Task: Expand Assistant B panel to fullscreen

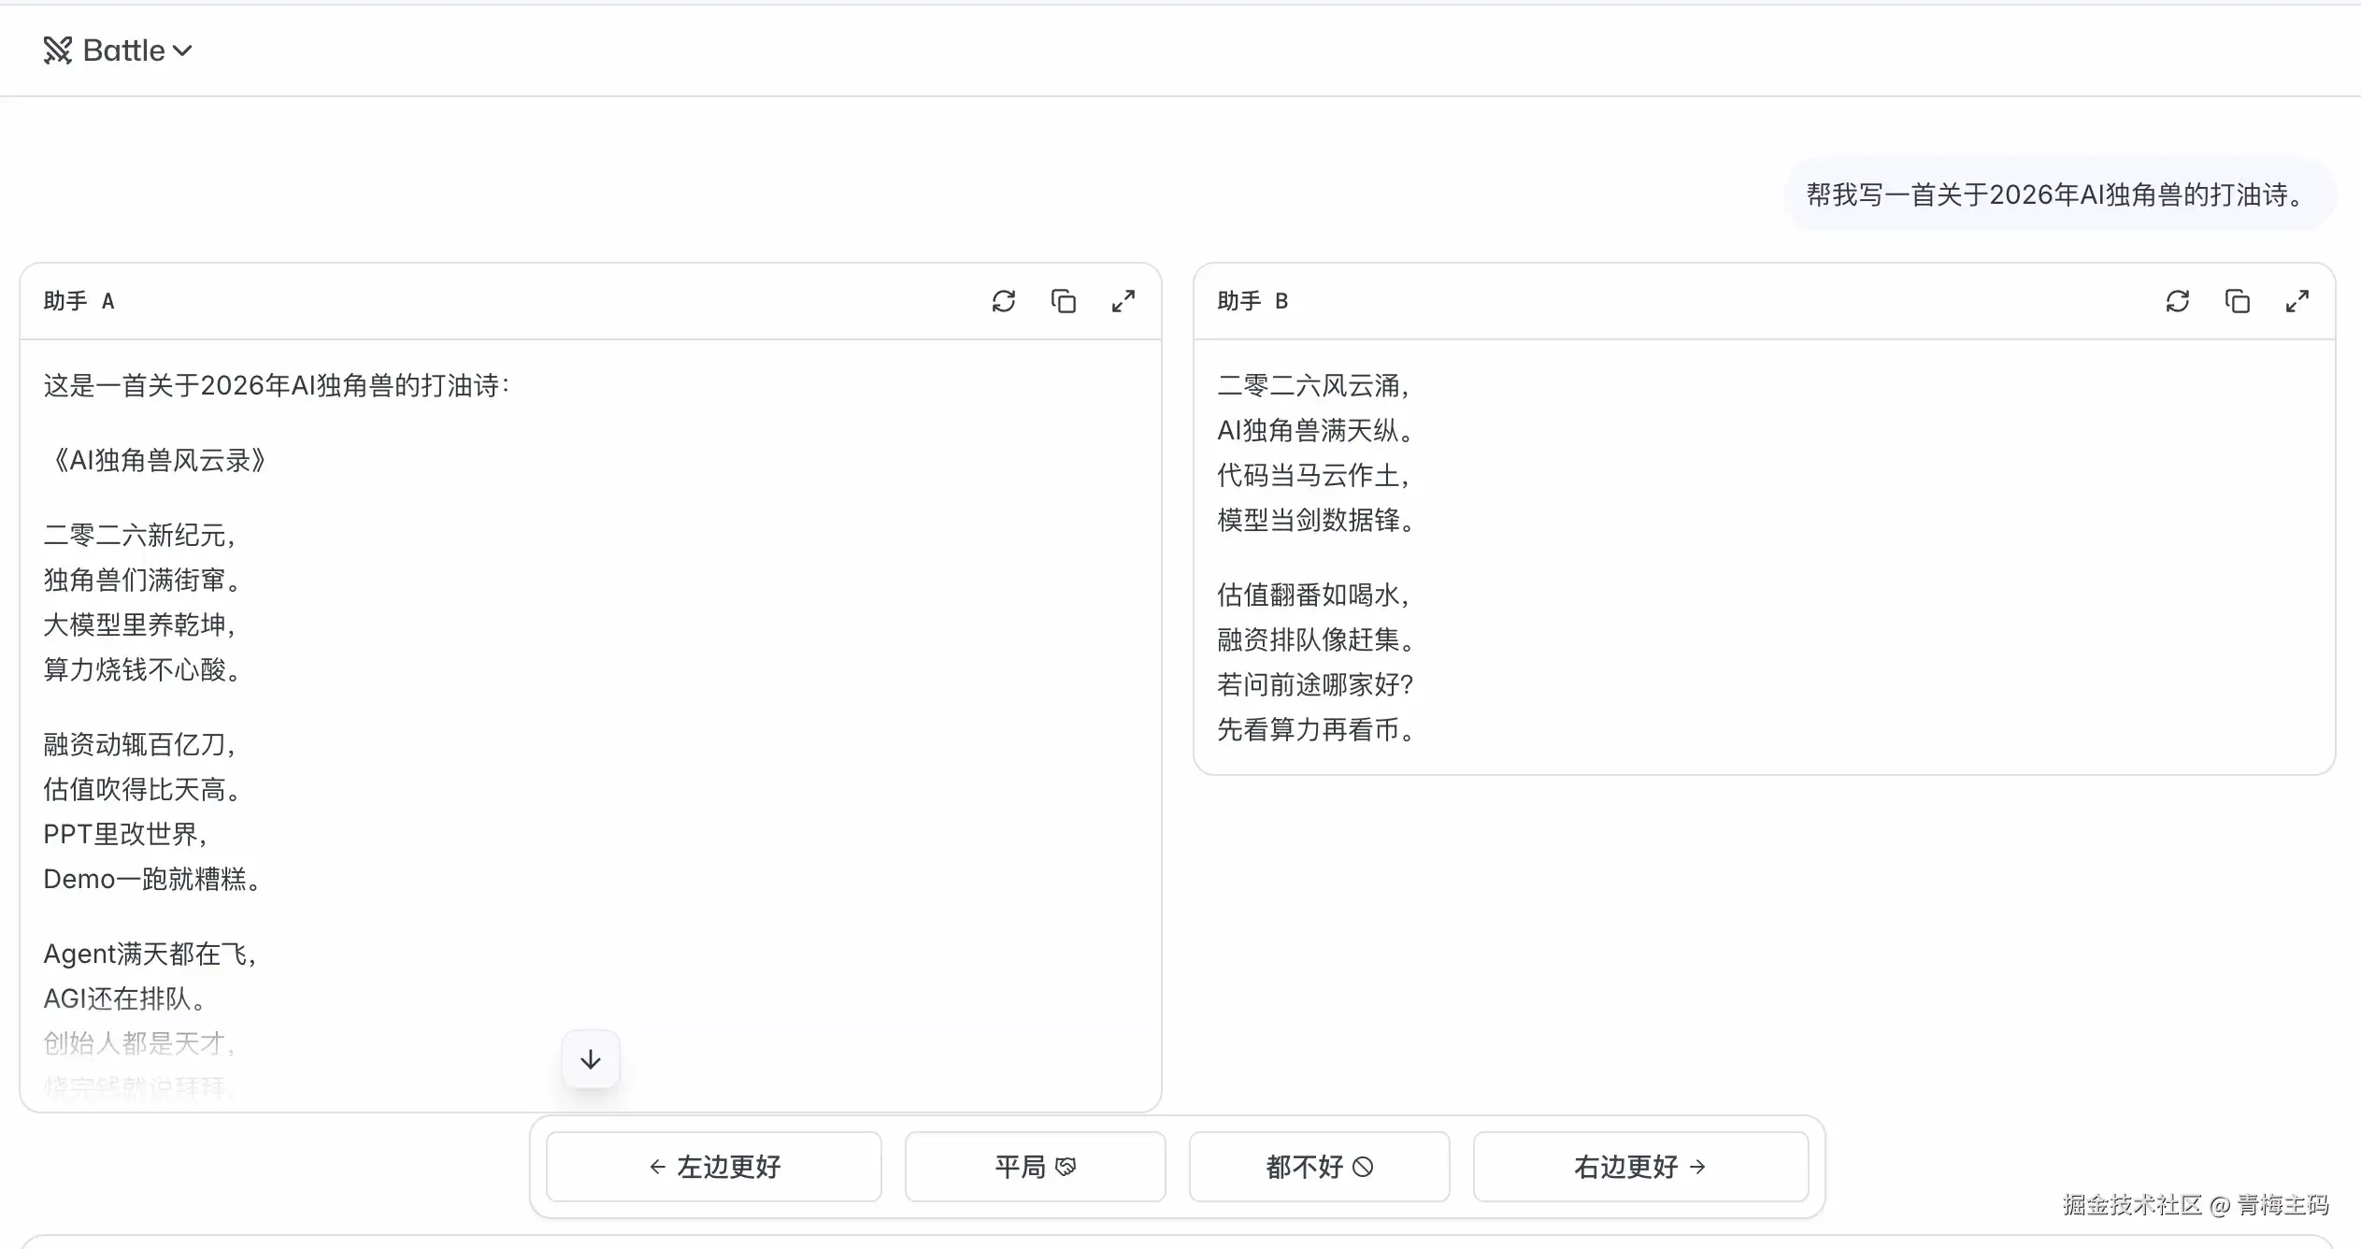Action: click(2297, 301)
